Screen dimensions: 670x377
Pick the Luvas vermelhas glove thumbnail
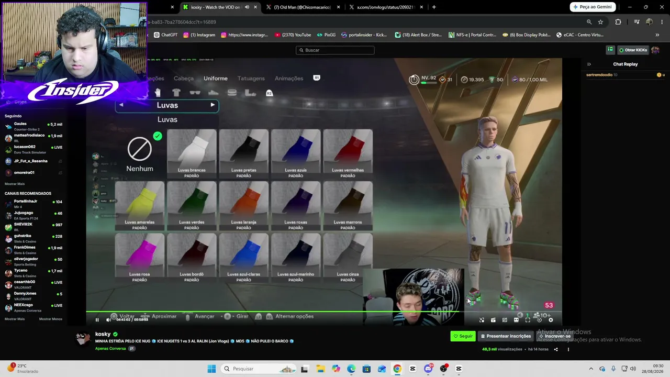click(348, 154)
